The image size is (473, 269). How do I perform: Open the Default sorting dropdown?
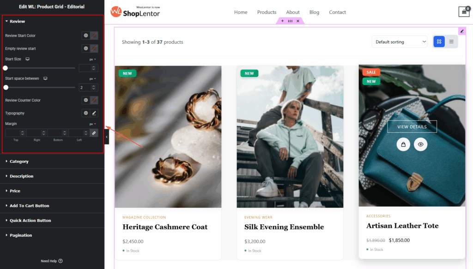tap(400, 42)
